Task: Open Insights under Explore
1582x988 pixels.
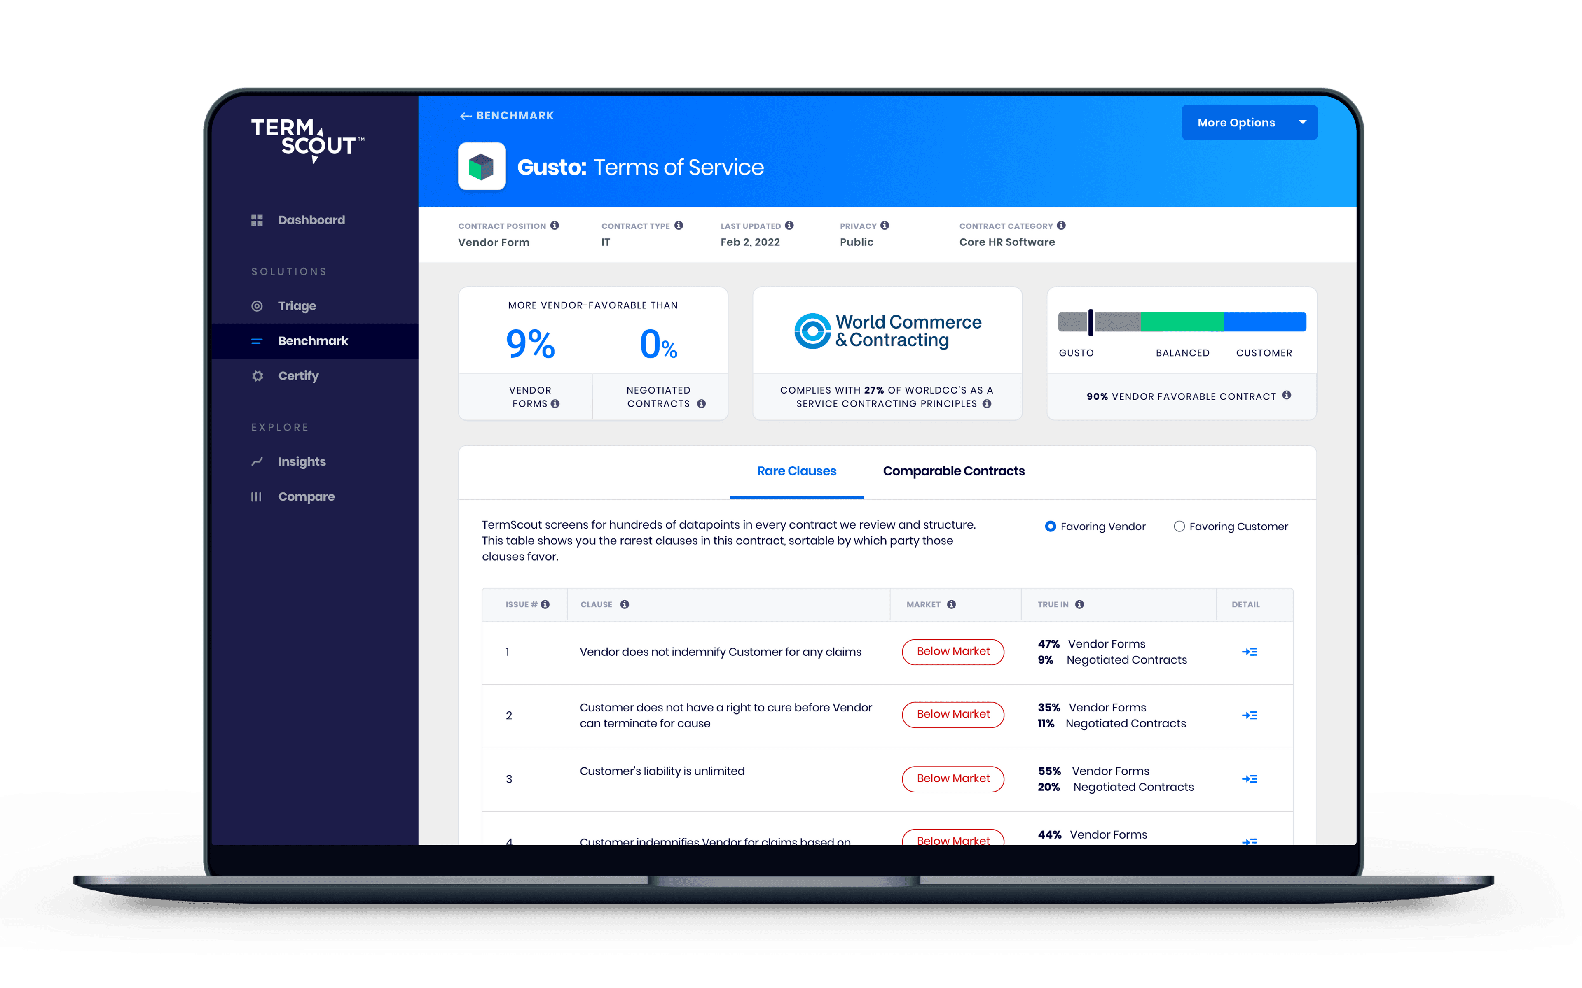Action: pyautogui.click(x=302, y=462)
